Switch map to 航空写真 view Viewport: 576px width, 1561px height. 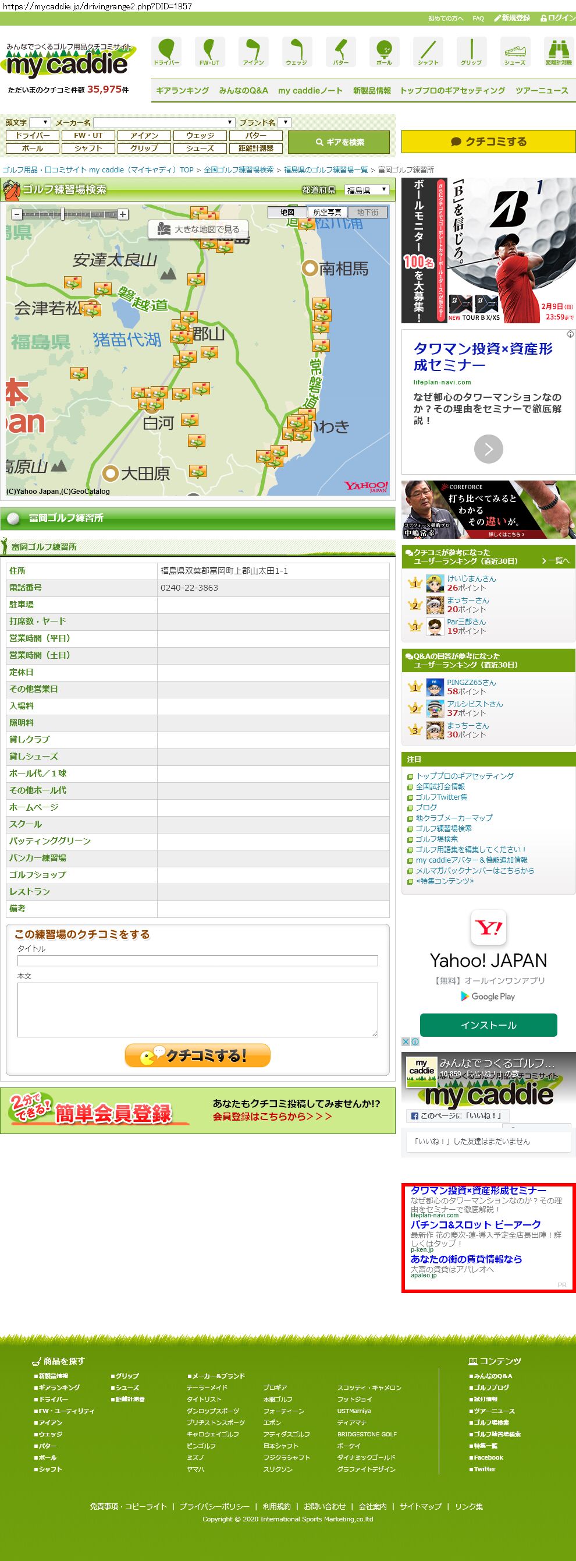[x=328, y=212]
